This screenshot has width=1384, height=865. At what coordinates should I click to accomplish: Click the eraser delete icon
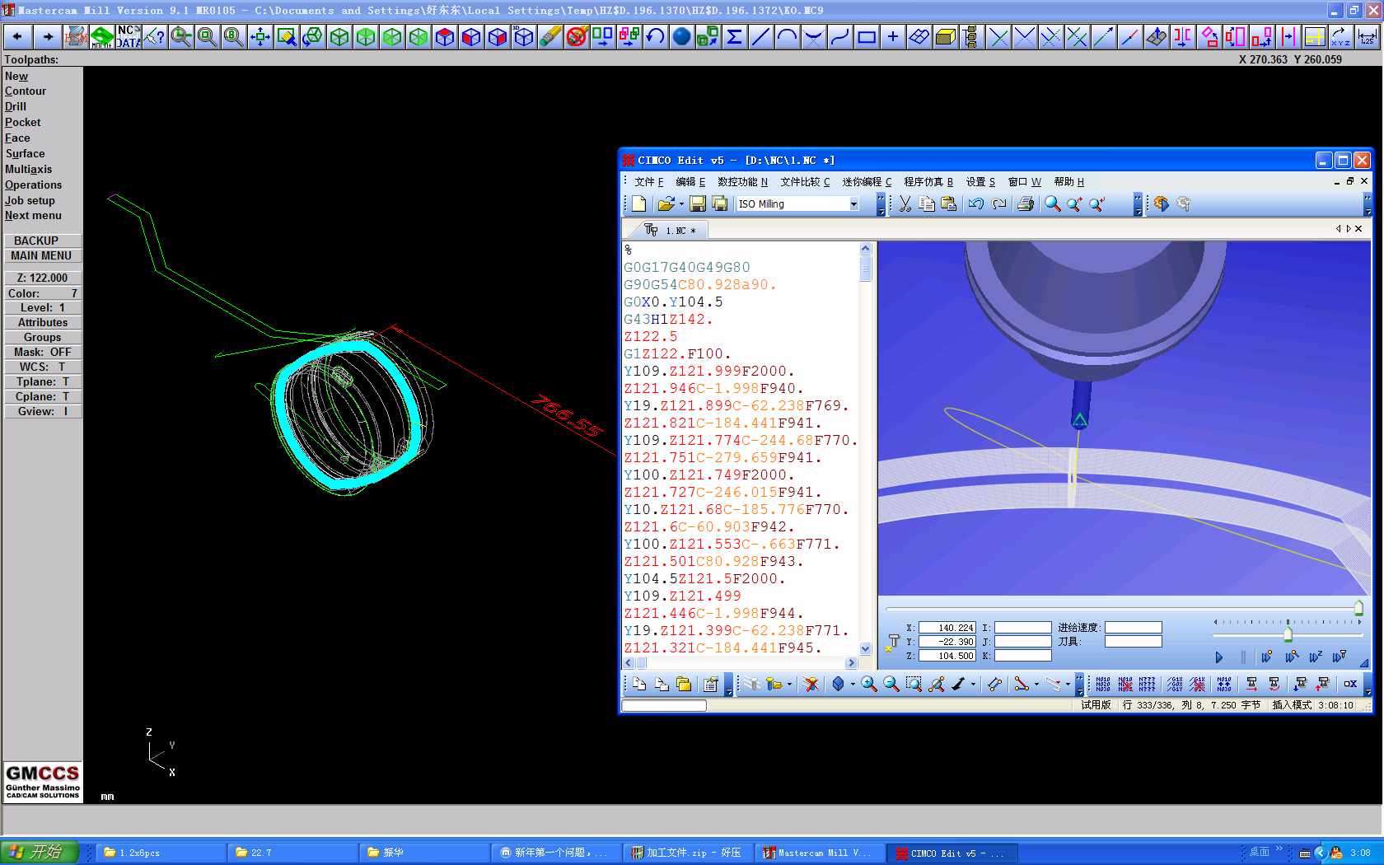click(x=549, y=37)
